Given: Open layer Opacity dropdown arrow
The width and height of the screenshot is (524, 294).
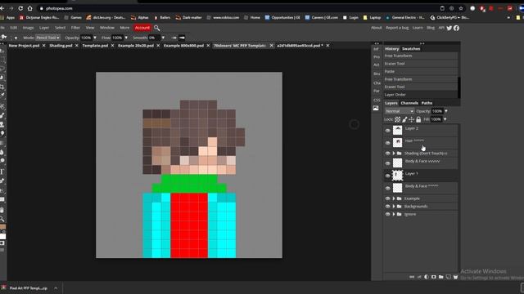Looking at the screenshot, I should tap(445, 111).
